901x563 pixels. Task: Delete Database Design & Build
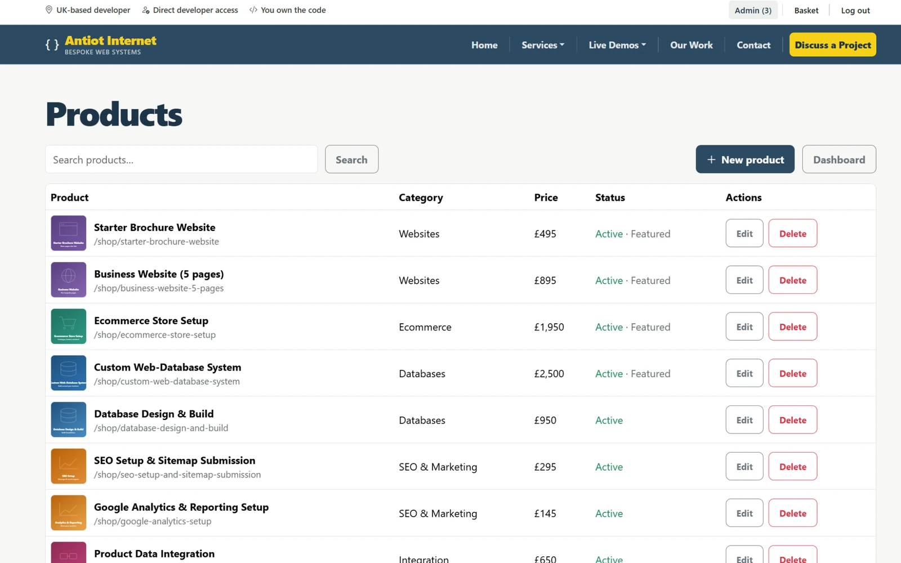[x=793, y=420]
